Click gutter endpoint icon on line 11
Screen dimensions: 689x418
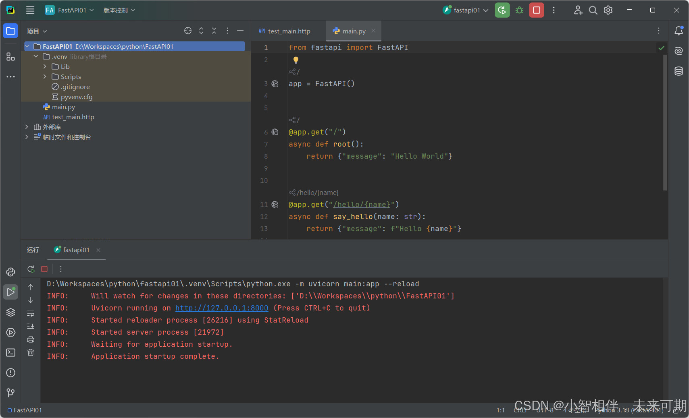275,205
